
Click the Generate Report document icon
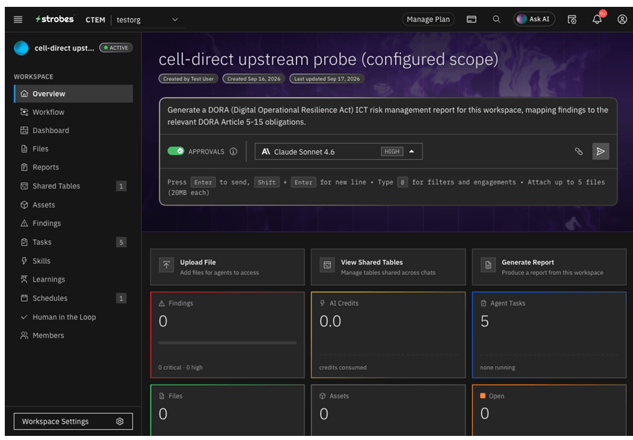(x=488, y=265)
